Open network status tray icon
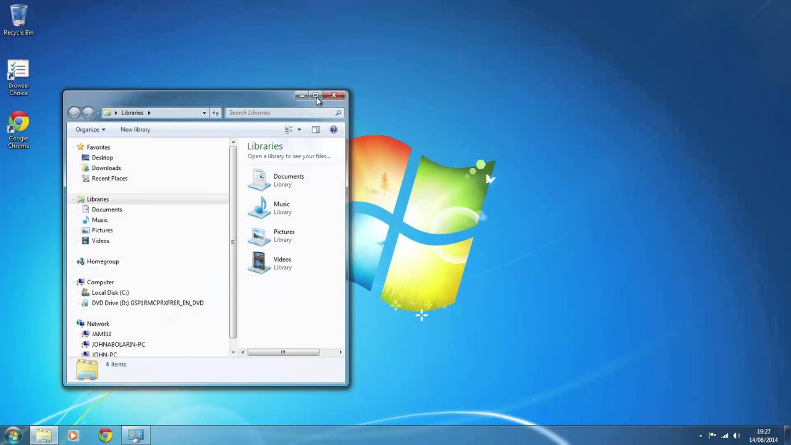Image resolution: width=791 pixels, height=445 pixels. tap(724, 435)
